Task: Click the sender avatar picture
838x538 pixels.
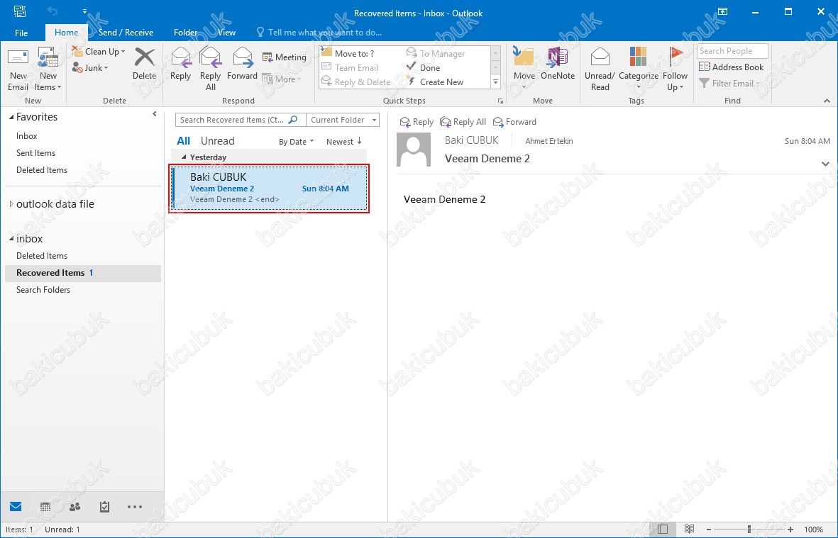Action: click(414, 150)
